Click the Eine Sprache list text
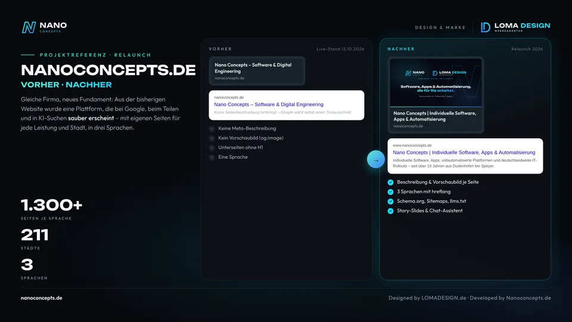Image resolution: width=572 pixels, height=322 pixels. (x=233, y=157)
